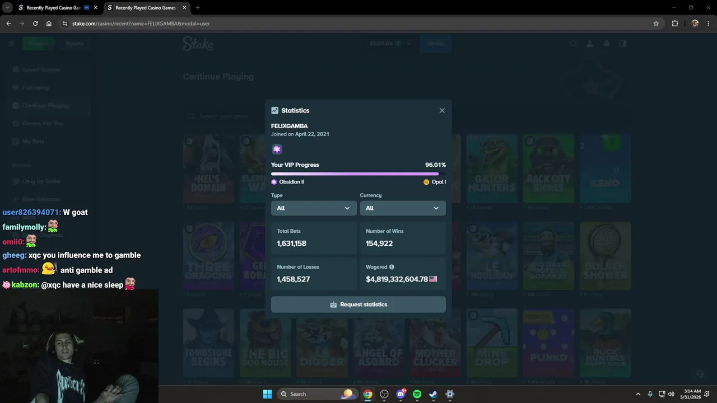Open the Chrome profile avatar
This screenshot has height=403, width=717.
click(695, 24)
